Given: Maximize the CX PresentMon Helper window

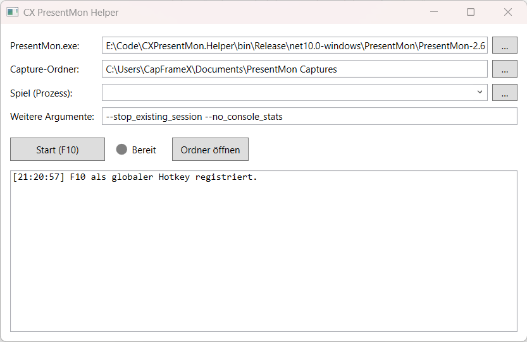Looking at the screenshot, I should coord(471,12).
